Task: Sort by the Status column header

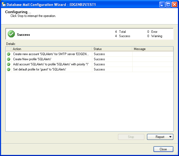Action: (112, 49)
